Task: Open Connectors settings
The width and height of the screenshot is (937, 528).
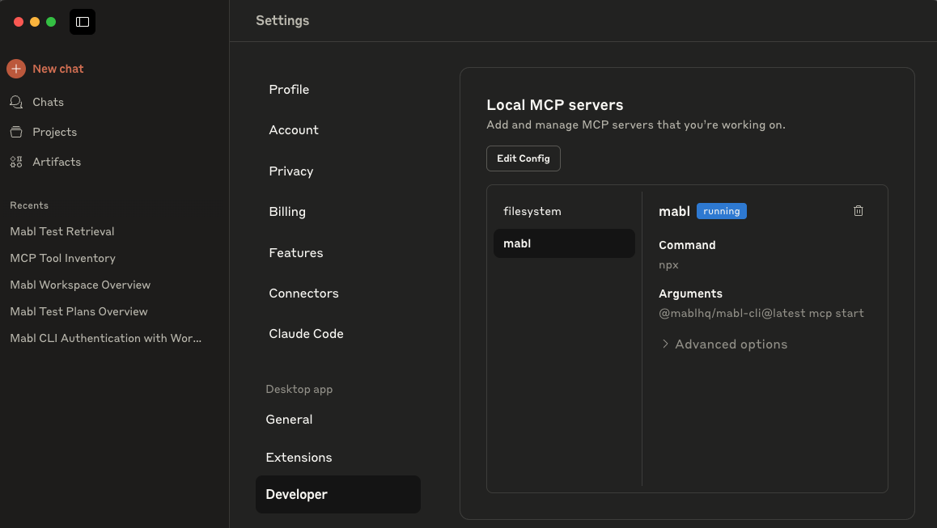Action: pos(303,294)
